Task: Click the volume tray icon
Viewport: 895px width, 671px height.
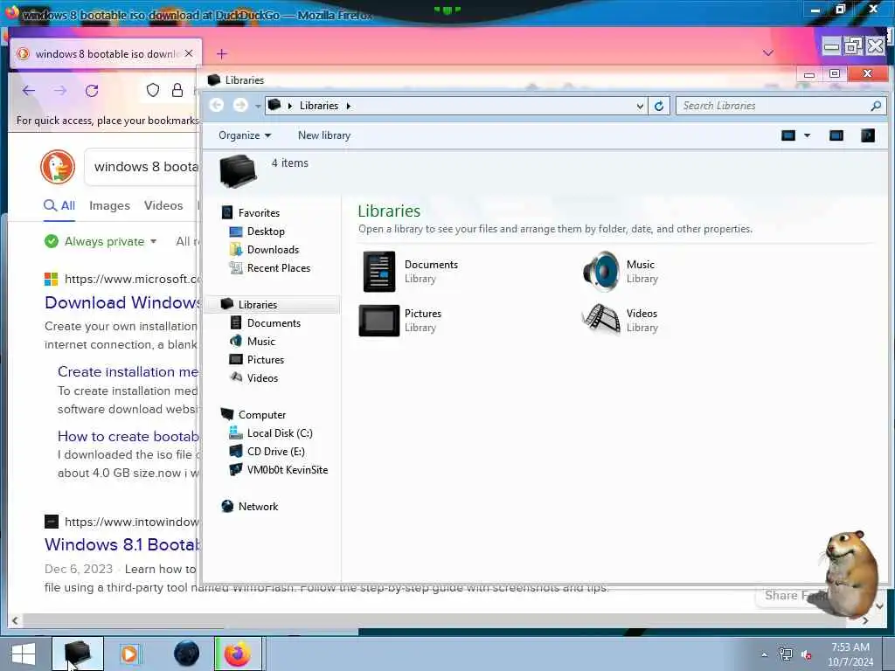Action: [806, 655]
